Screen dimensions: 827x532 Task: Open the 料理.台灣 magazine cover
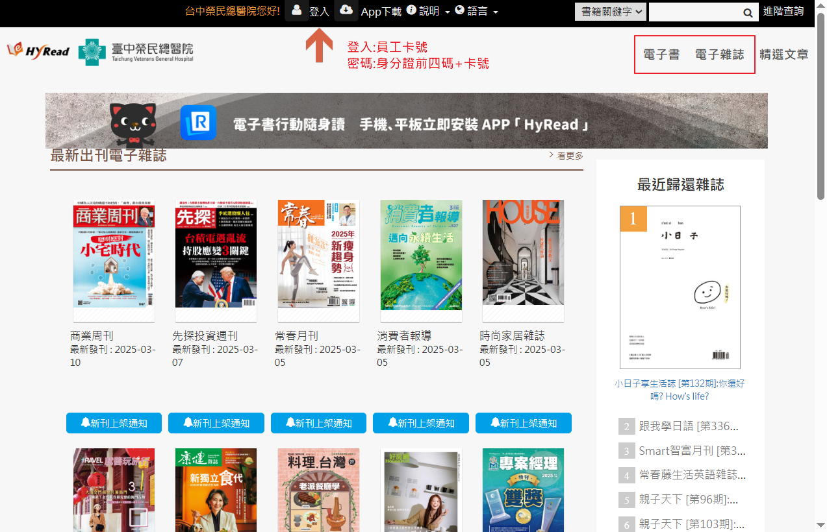pos(318,490)
